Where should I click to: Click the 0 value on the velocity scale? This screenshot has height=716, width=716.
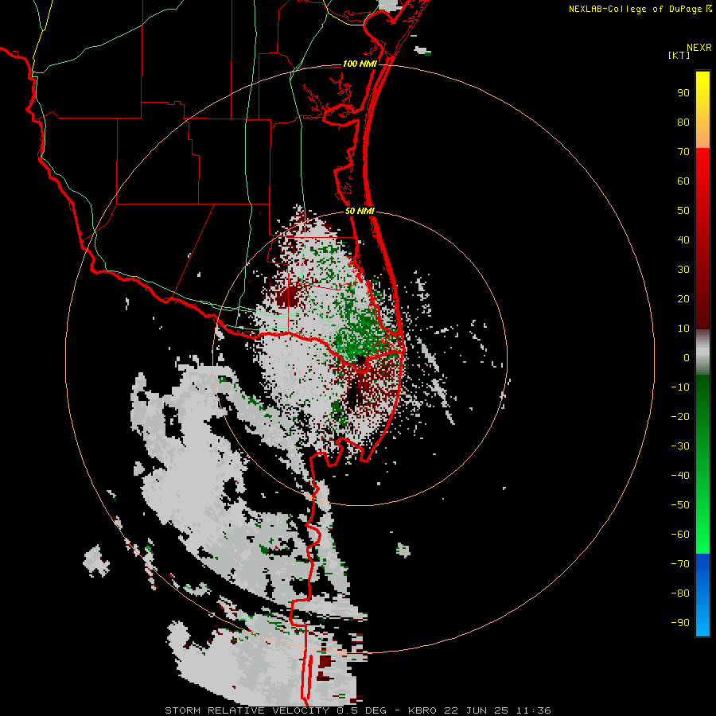point(687,358)
